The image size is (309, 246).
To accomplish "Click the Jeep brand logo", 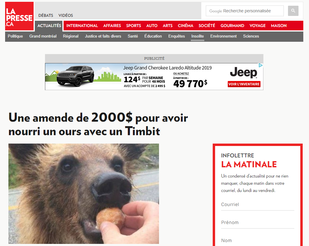I will (x=244, y=73).
